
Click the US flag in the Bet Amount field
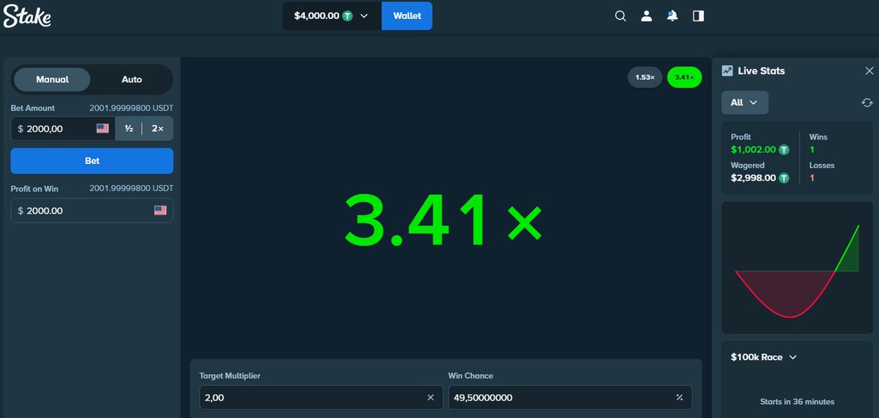pos(103,128)
